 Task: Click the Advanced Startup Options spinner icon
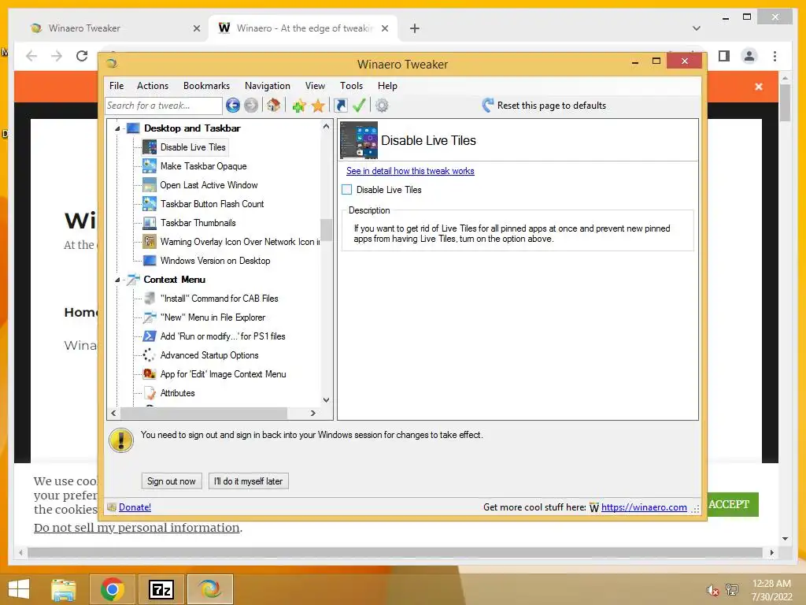click(x=150, y=355)
